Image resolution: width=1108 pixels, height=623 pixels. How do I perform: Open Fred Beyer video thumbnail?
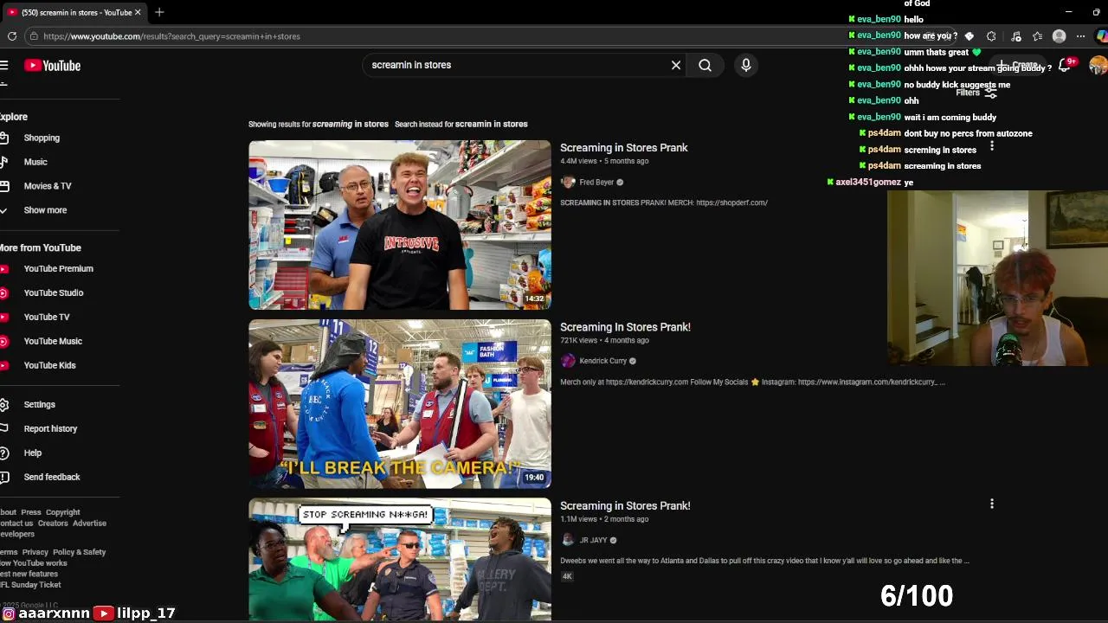coord(400,225)
